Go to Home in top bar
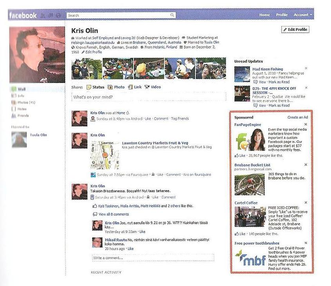 [x=264, y=15]
